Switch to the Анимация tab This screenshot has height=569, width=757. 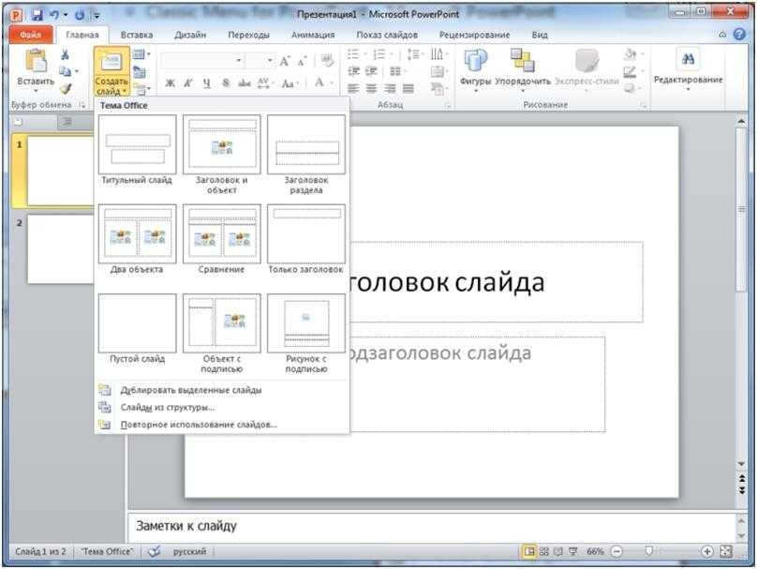pyautogui.click(x=313, y=35)
